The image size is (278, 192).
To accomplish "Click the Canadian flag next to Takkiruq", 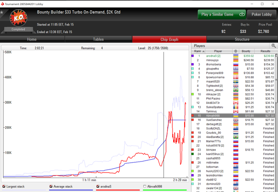I will click(236, 111).
